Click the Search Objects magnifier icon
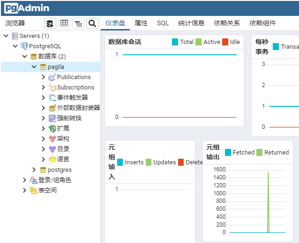The width and height of the screenshot is (299, 243). tap(92, 23)
